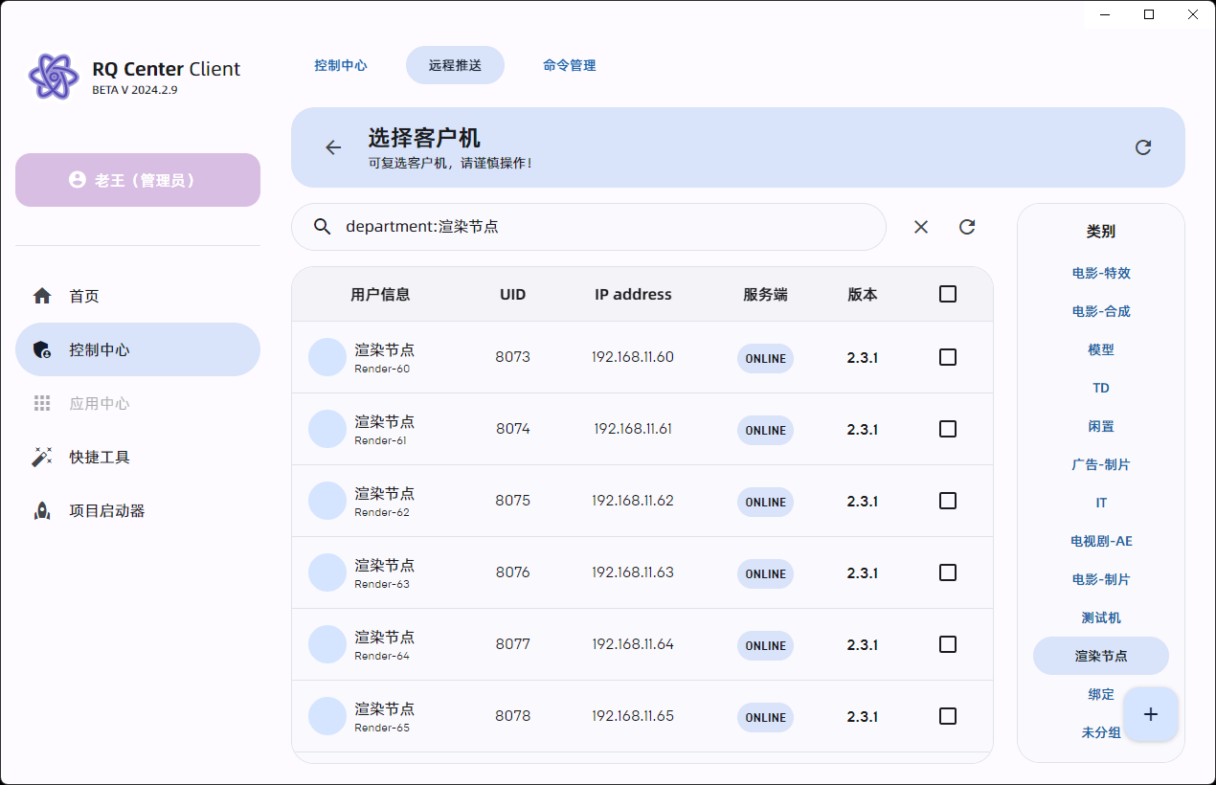Image resolution: width=1216 pixels, height=785 pixels.
Task: Filter by the 测试机 category
Action: [1101, 617]
